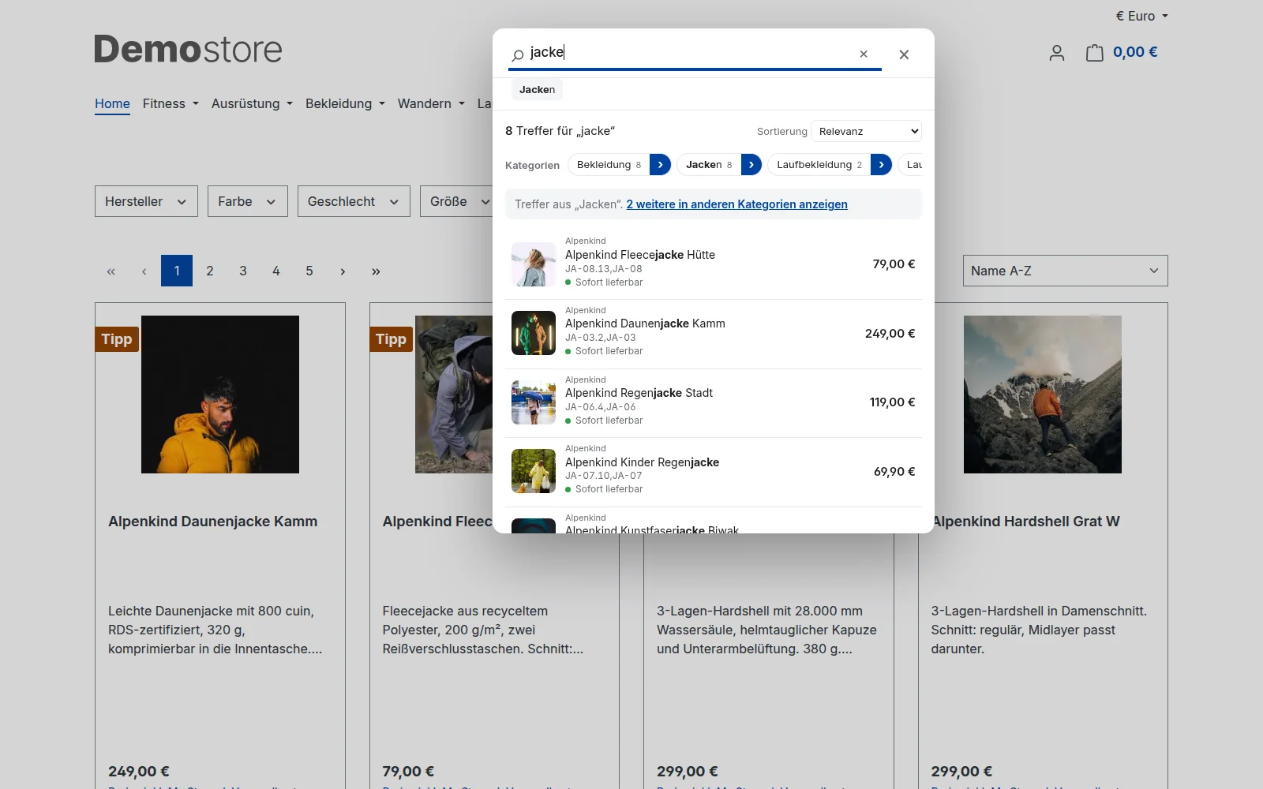This screenshot has width=1263, height=789.
Task: Open the Bekleidung navigation menu
Action: coord(345,103)
